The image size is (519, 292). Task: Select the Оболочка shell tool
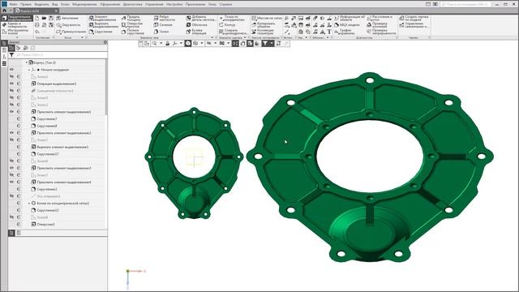click(x=196, y=25)
